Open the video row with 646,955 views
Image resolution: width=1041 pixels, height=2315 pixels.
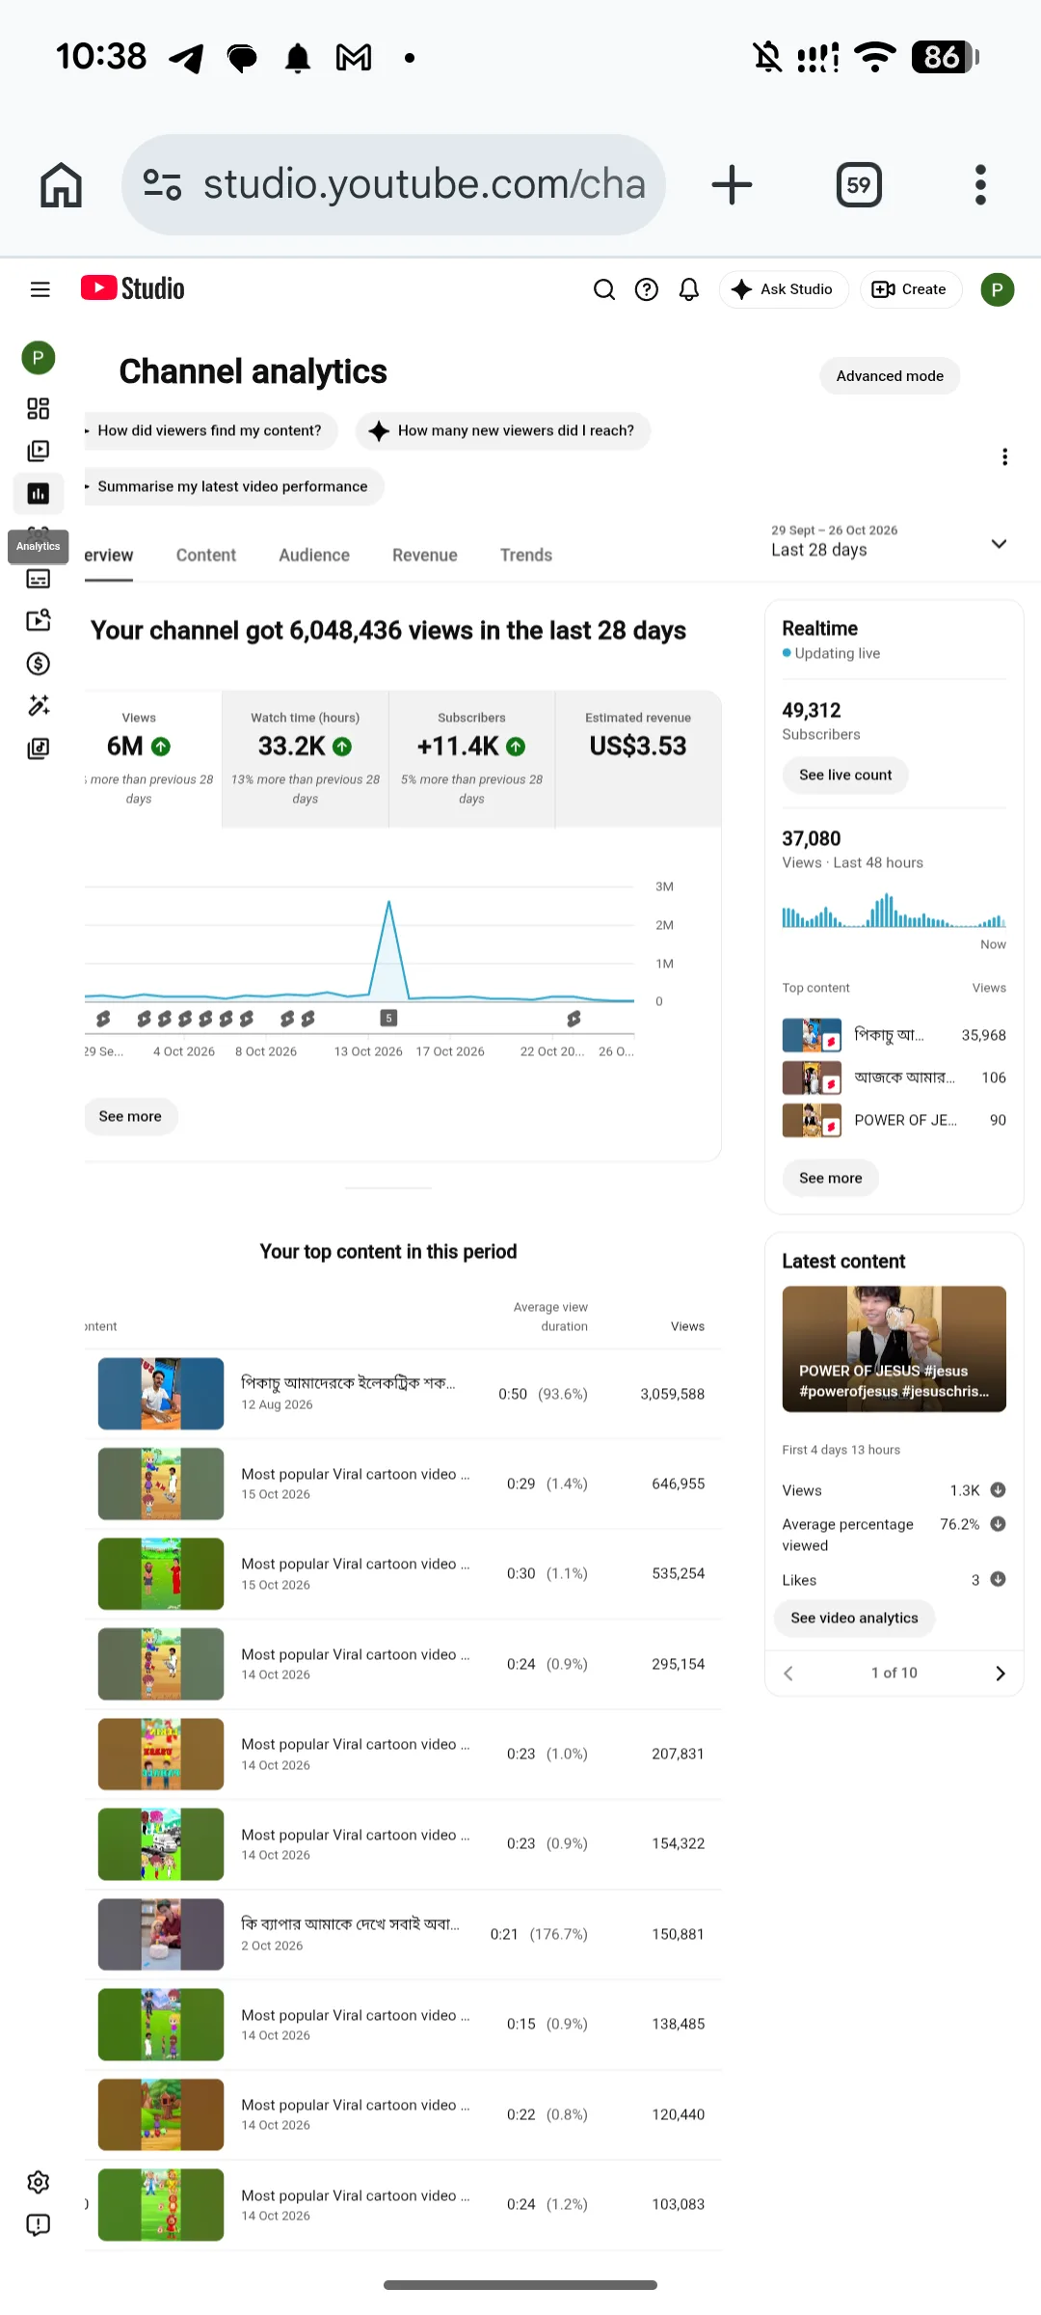(403, 1484)
